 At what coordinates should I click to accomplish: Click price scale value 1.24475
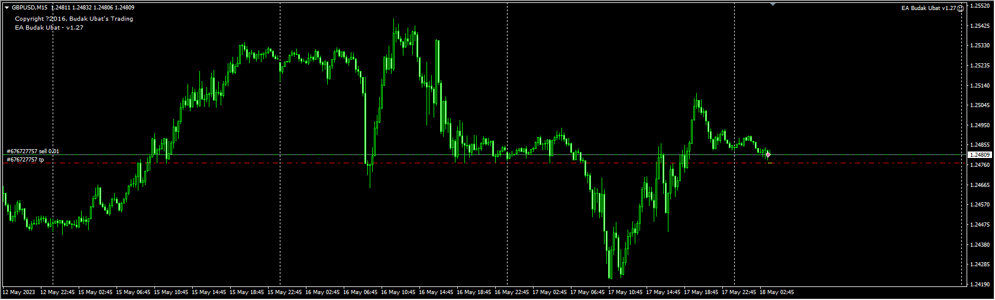(981, 225)
